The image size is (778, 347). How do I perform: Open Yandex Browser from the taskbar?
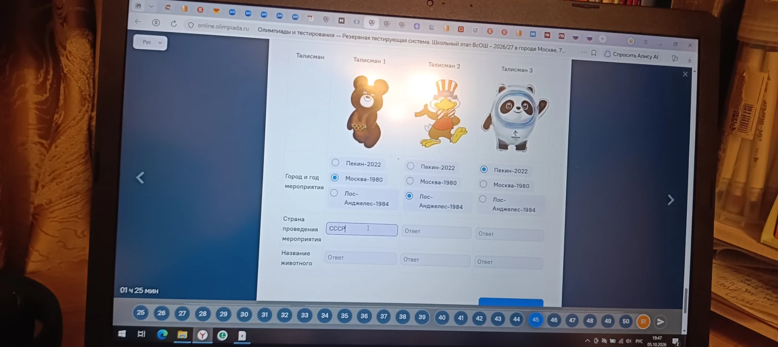[x=202, y=335]
